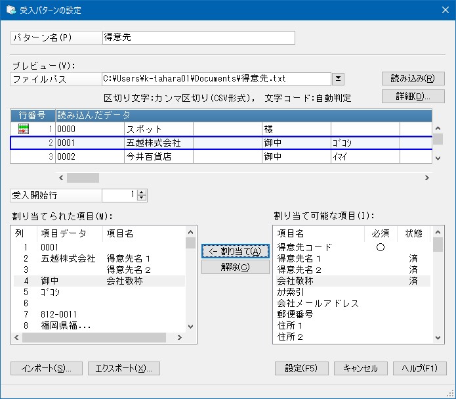The image size is (456, 399).
Task: Select 得意先コード in assignable items list
Action: tap(304, 247)
